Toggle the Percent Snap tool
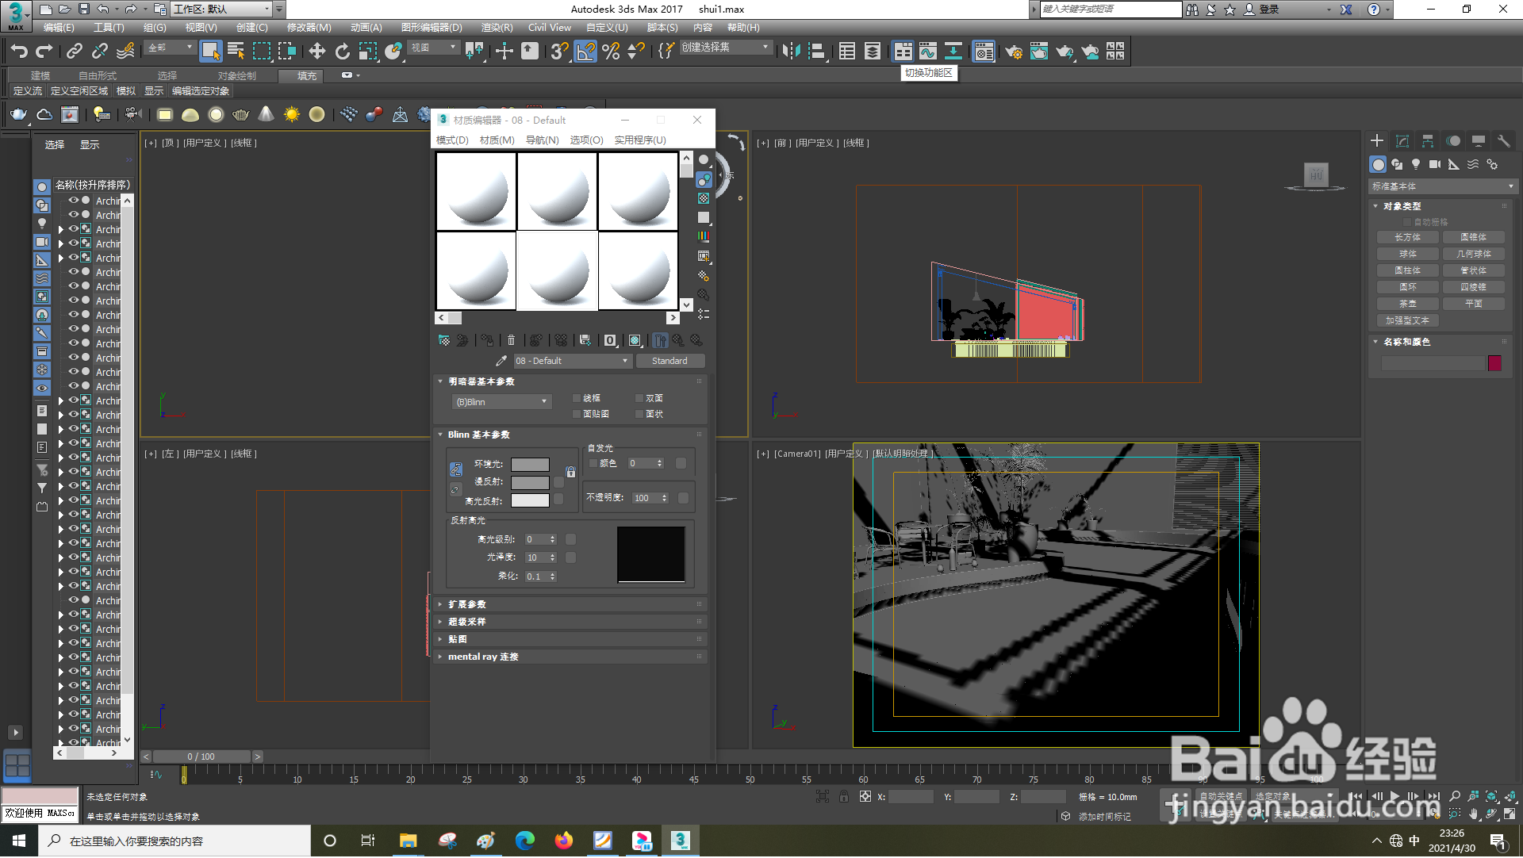 pyautogui.click(x=611, y=52)
